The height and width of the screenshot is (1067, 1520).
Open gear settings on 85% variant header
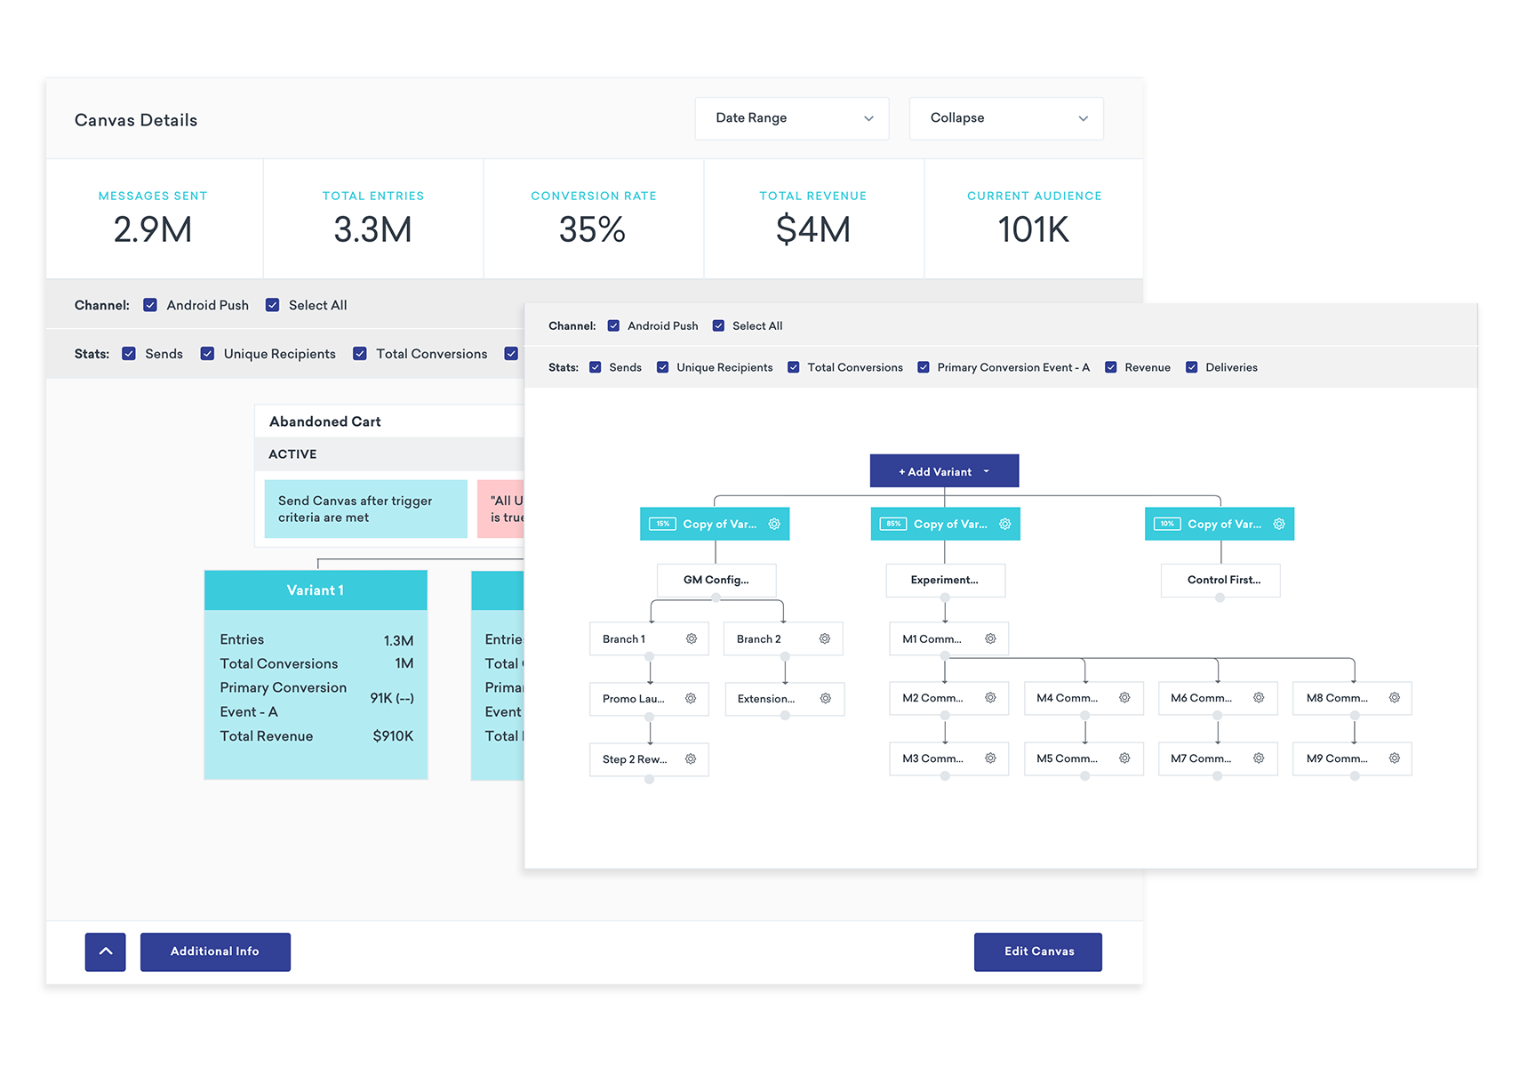tap(1005, 524)
